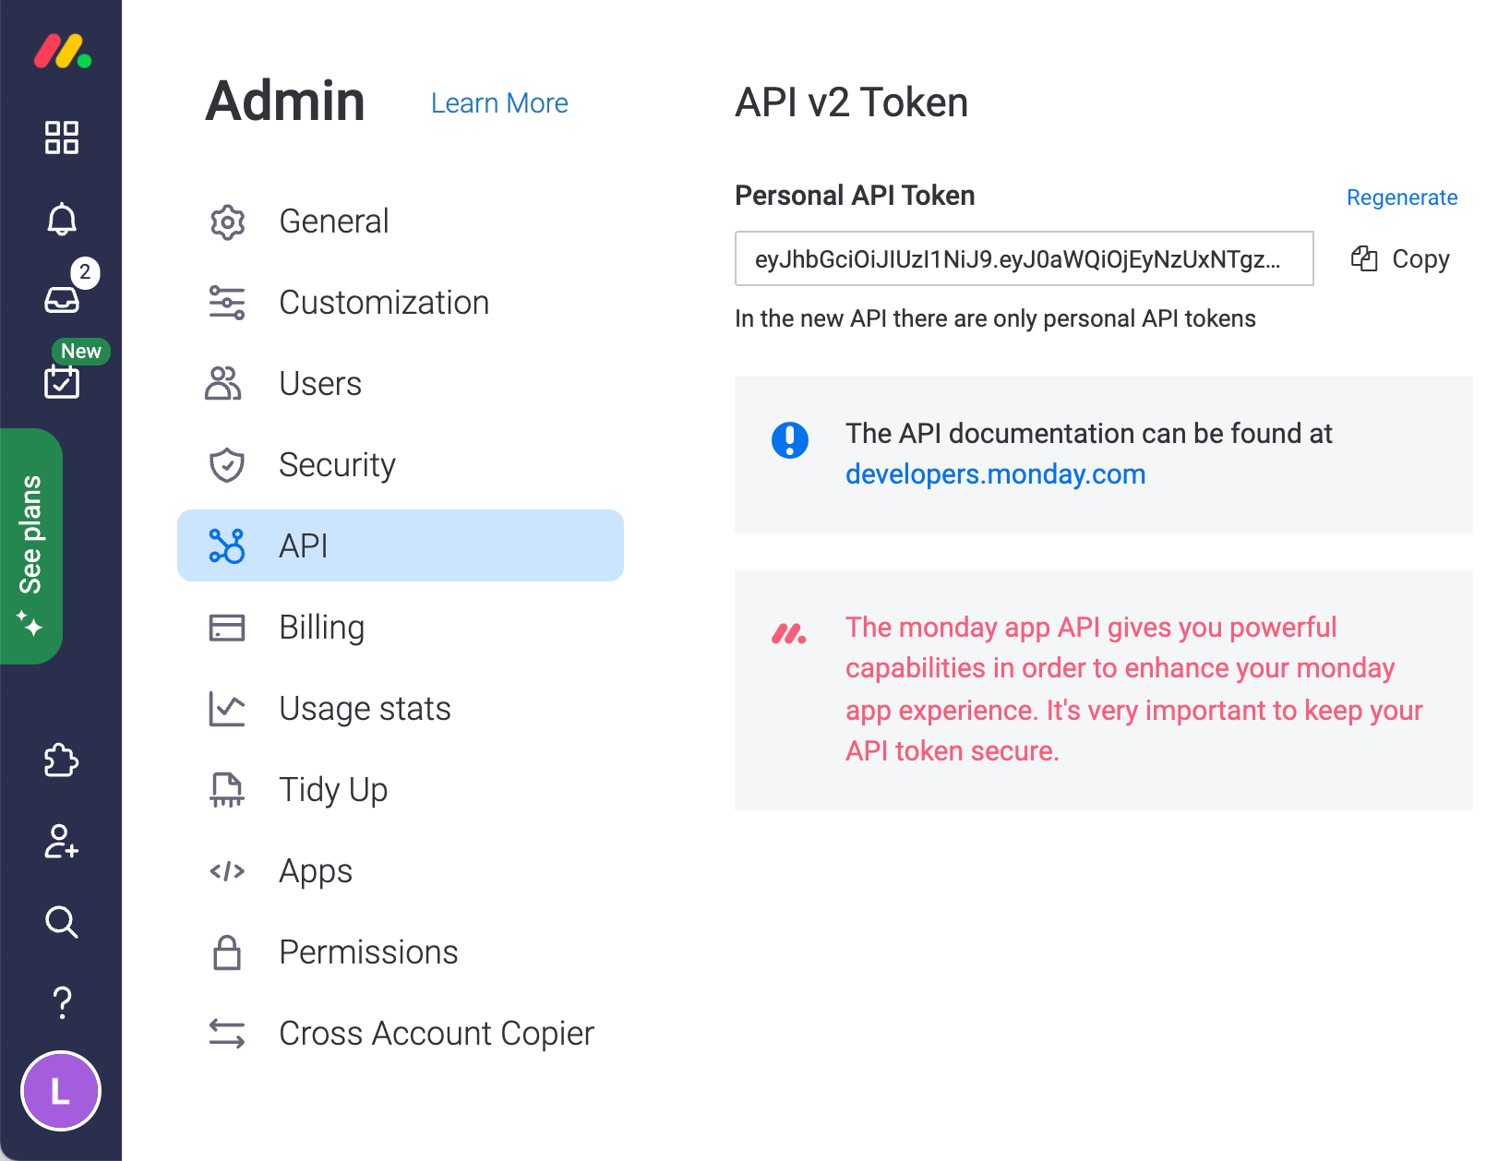This screenshot has height=1161, width=1486.
Task: Open the notifications bell icon
Action: [61, 219]
